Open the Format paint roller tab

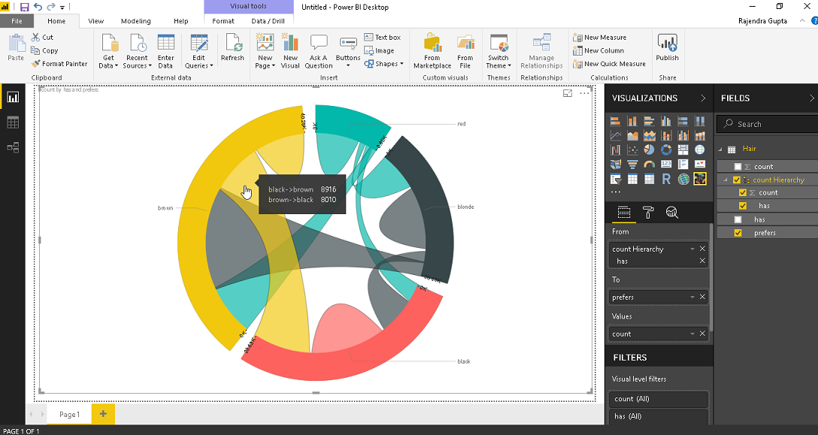(x=648, y=213)
